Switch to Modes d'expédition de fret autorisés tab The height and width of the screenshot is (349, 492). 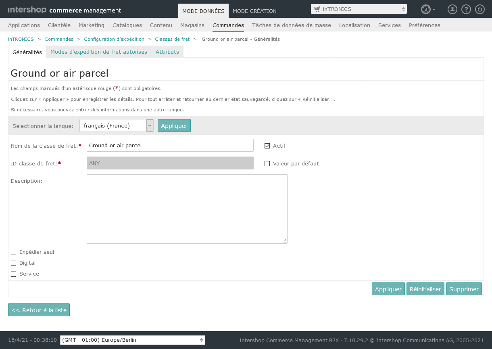pos(99,52)
